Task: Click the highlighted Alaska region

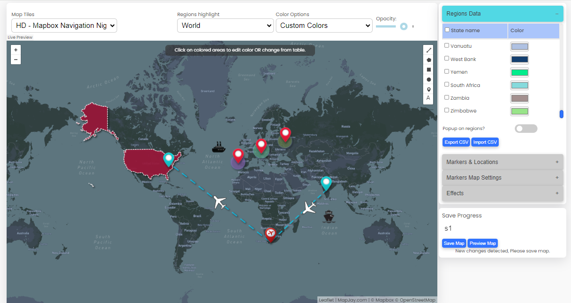Action: pos(98,121)
